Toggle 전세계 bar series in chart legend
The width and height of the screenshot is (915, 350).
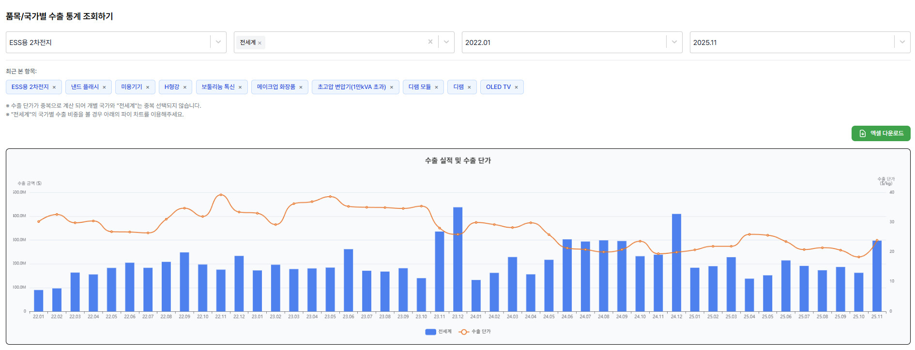pyautogui.click(x=438, y=332)
